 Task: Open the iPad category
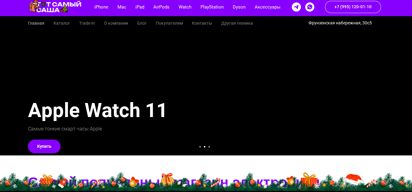pos(140,7)
